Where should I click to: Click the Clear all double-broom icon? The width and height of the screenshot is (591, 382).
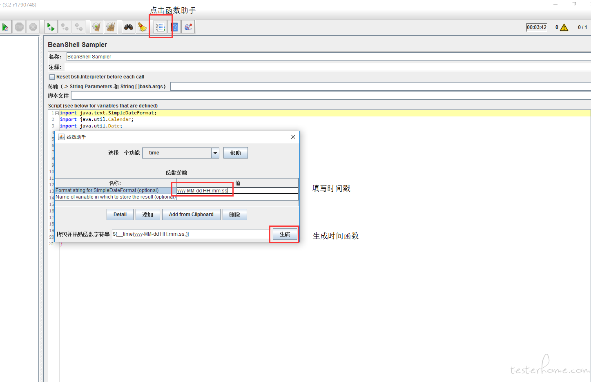point(110,27)
